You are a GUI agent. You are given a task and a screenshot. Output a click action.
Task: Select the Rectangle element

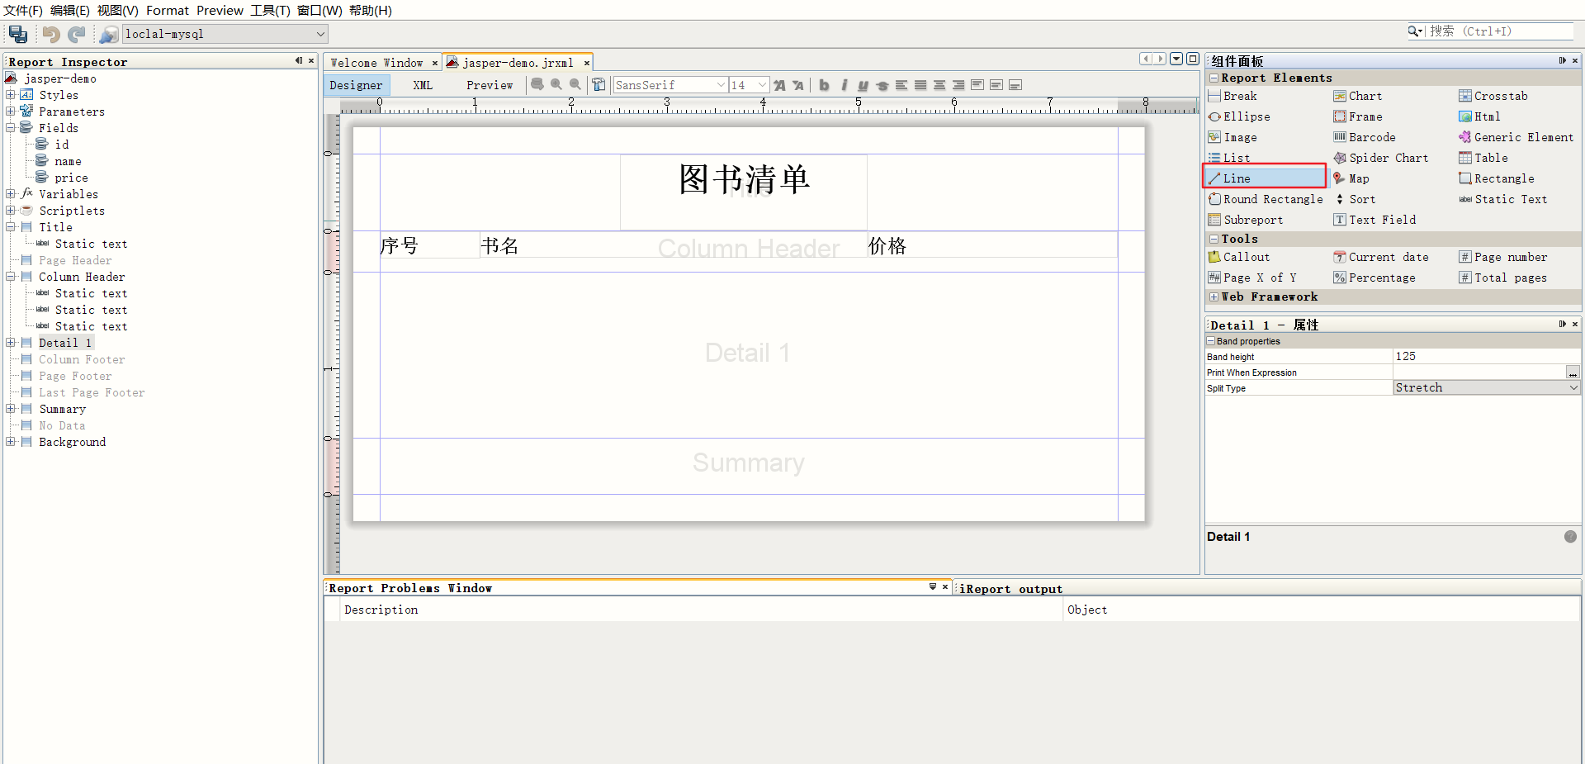coord(1503,178)
